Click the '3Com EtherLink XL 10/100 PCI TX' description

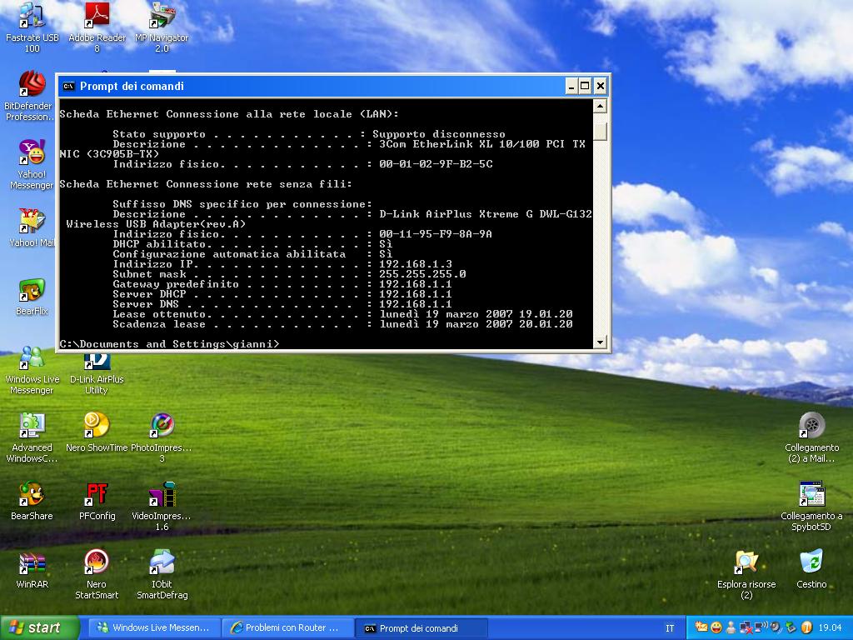(x=482, y=144)
